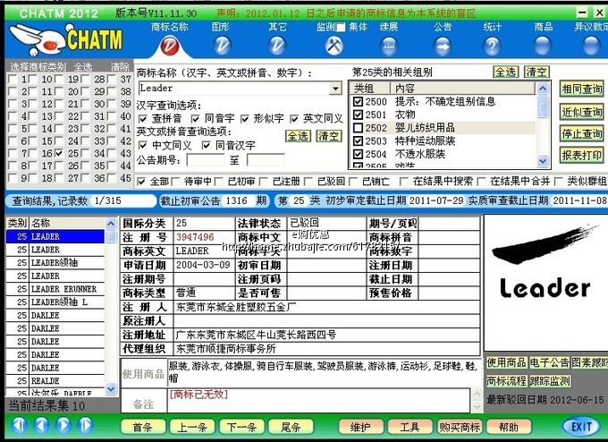
Task: Select all related groups 全选 button
Action: click(506, 72)
